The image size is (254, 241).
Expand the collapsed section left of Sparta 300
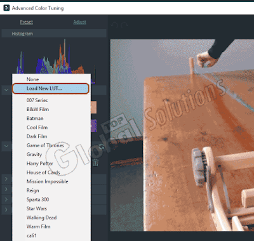tap(6, 199)
